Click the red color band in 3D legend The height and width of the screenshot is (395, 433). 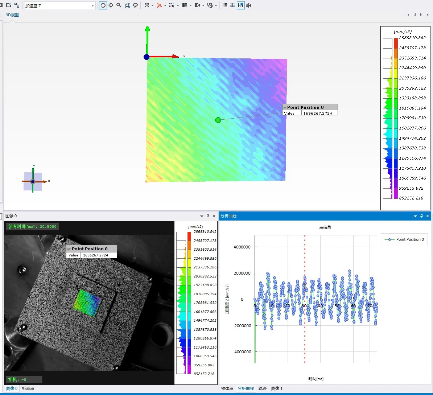point(396,44)
